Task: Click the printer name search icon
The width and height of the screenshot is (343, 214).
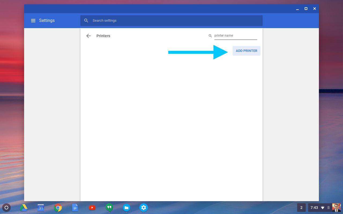Action: point(210,36)
